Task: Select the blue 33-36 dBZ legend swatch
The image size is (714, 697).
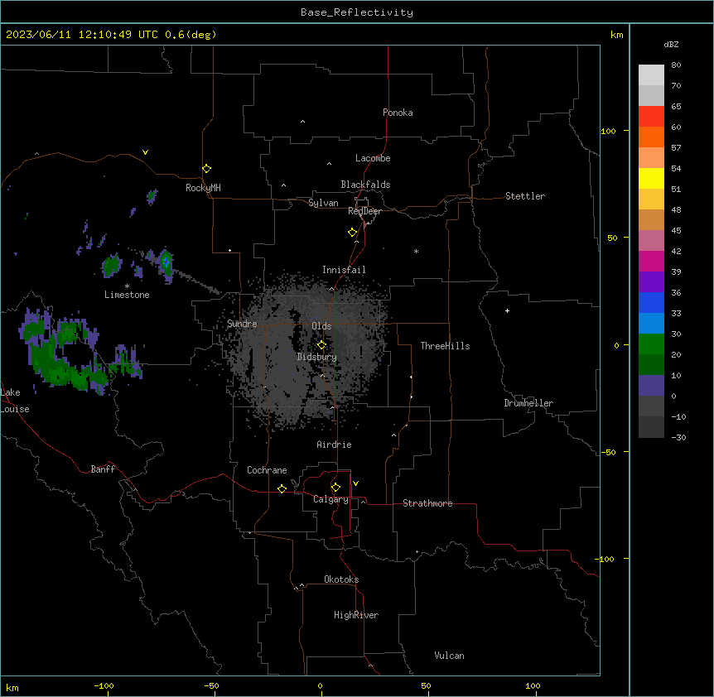Action: tap(651, 302)
